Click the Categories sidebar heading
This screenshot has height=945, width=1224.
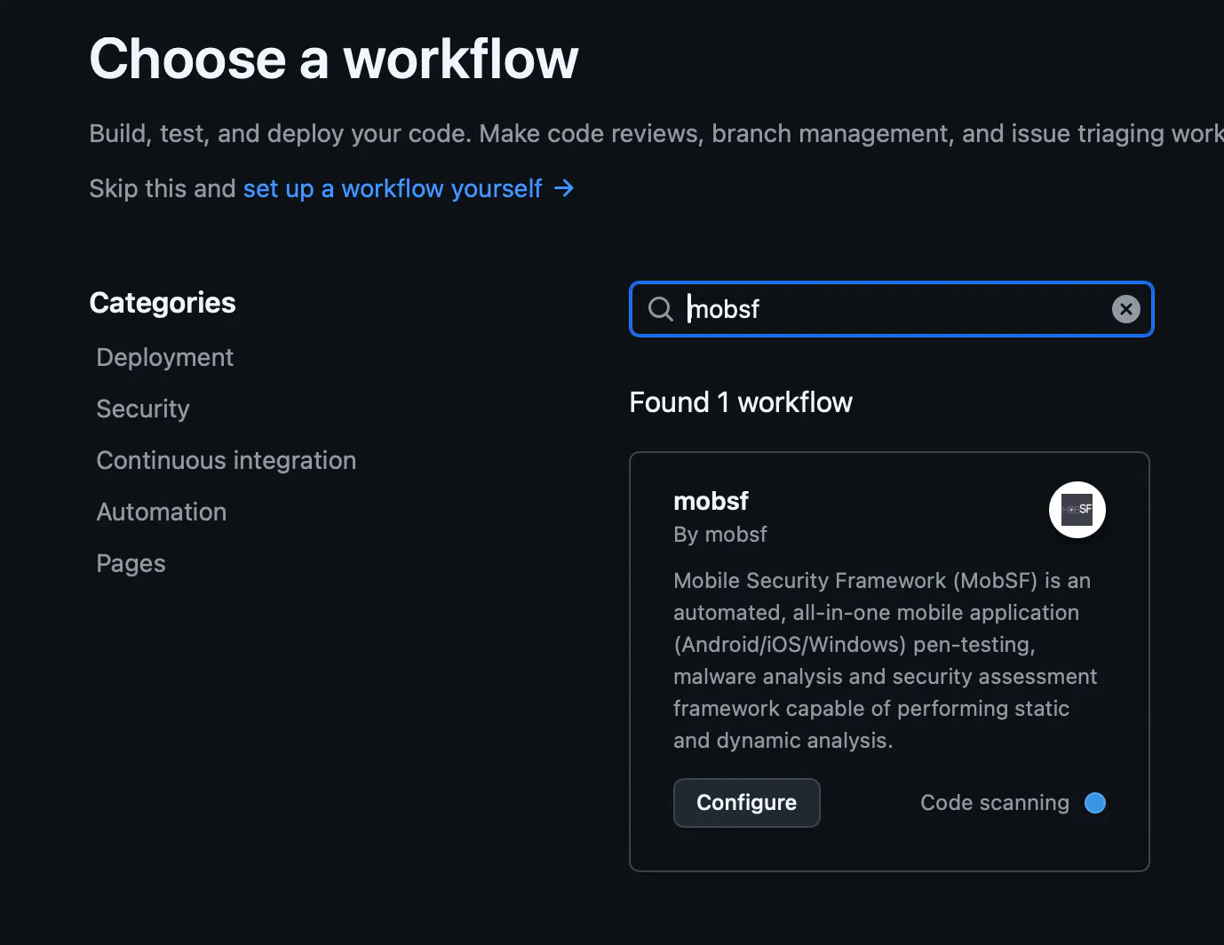pos(163,303)
